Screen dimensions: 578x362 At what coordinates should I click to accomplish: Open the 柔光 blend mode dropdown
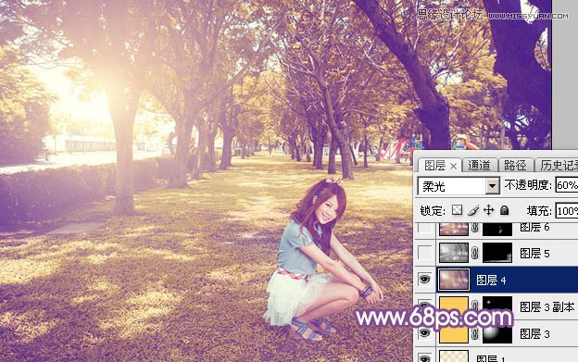[x=459, y=186]
